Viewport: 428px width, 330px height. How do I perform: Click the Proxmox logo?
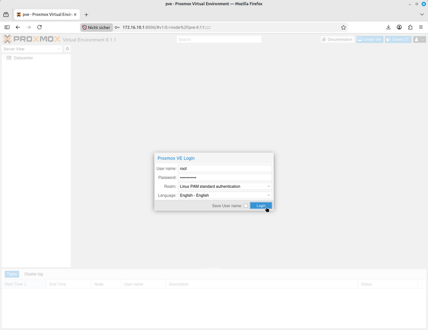tap(31, 39)
